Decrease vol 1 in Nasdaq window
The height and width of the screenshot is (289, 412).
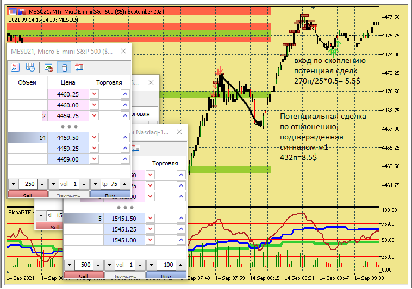pos(110,265)
